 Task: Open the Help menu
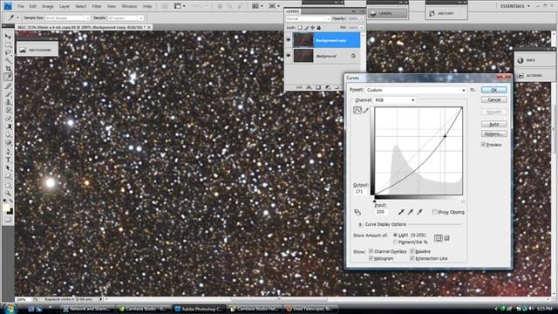[x=147, y=6]
